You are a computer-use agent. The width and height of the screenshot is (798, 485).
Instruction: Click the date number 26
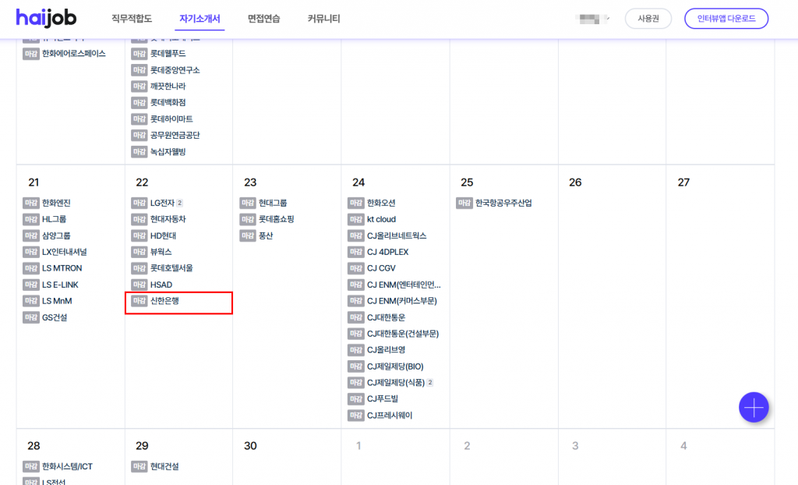575,182
